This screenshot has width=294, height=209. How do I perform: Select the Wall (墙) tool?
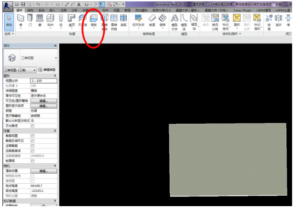[20, 20]
